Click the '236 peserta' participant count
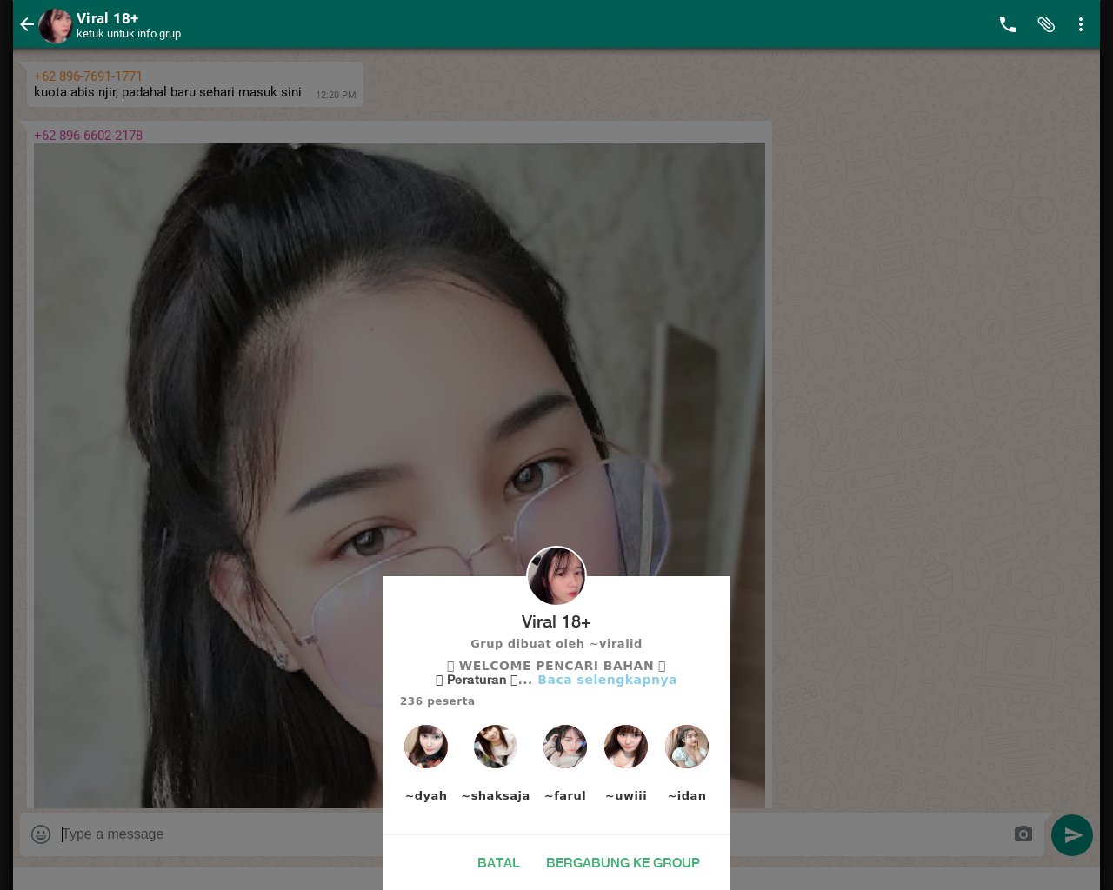Viewport: 1113px width, 890px height. pos(437,701)
